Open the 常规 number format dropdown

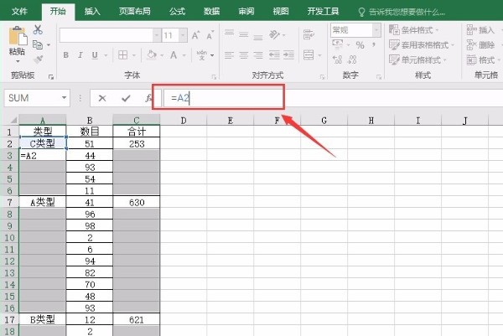[x=376, y=29]
